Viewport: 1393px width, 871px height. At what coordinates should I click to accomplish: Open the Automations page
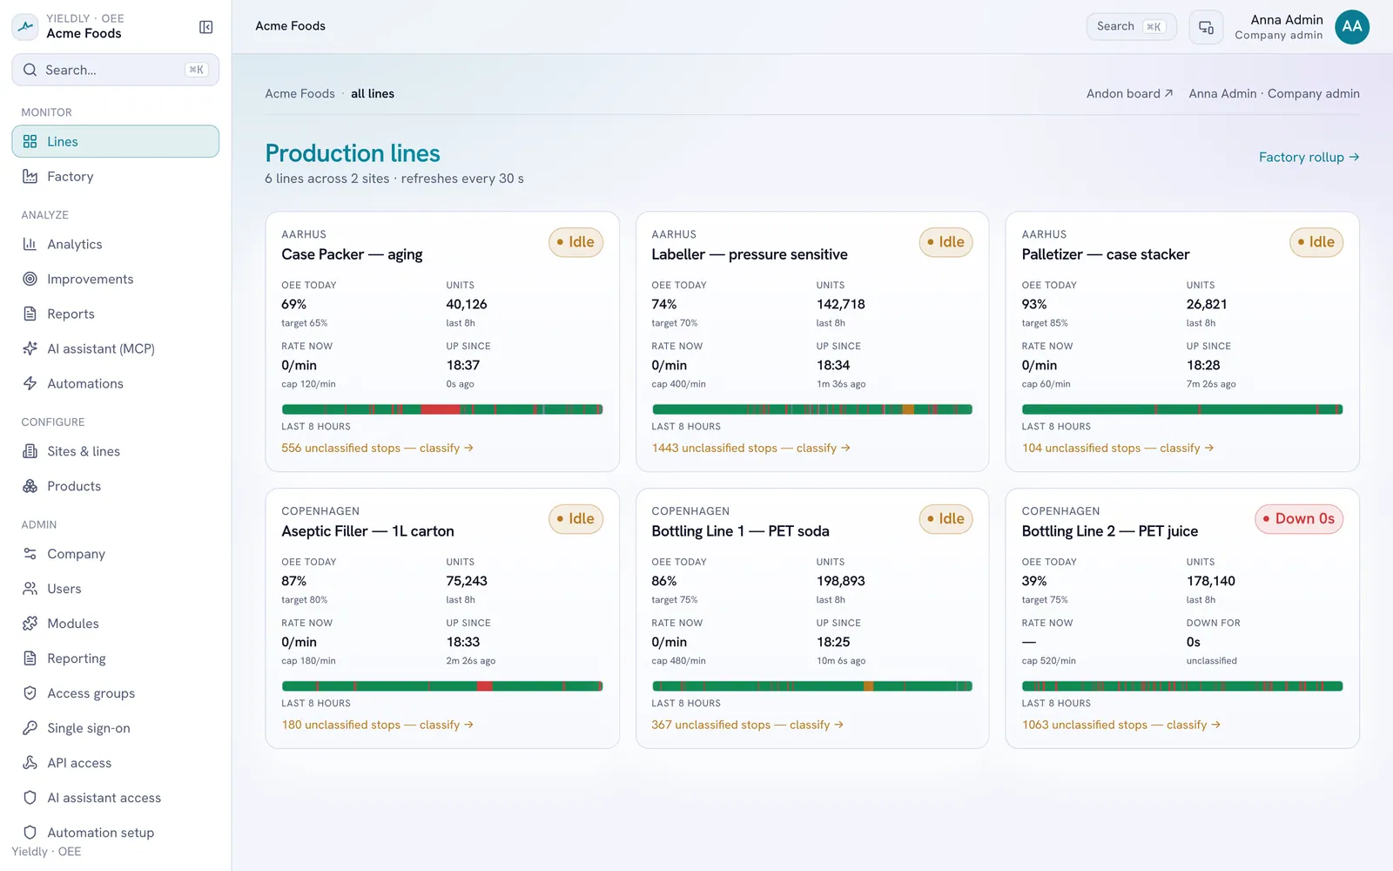click(115, 383)
